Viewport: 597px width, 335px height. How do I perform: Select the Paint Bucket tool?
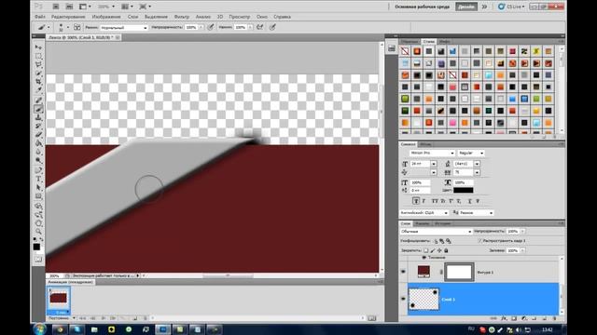pyautogui.click(x=38, y=143)
